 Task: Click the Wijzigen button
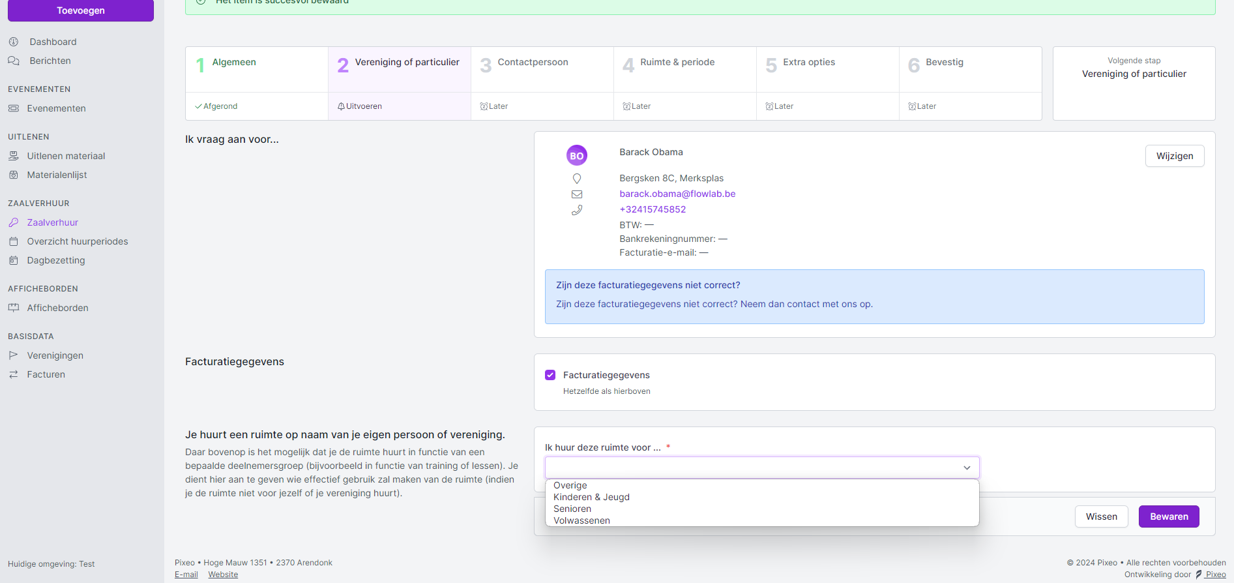coord(1174,156)
